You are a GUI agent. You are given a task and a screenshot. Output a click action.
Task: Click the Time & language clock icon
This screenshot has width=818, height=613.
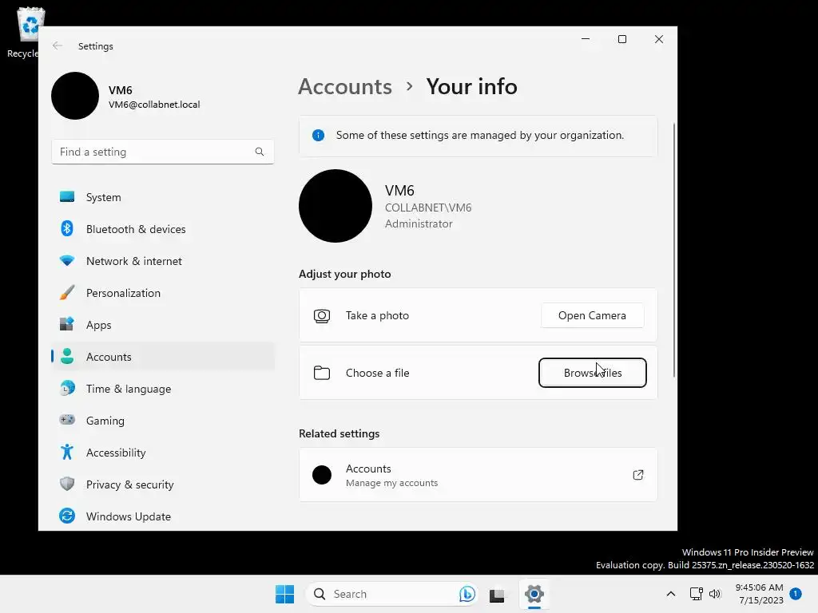click(67, 388)
